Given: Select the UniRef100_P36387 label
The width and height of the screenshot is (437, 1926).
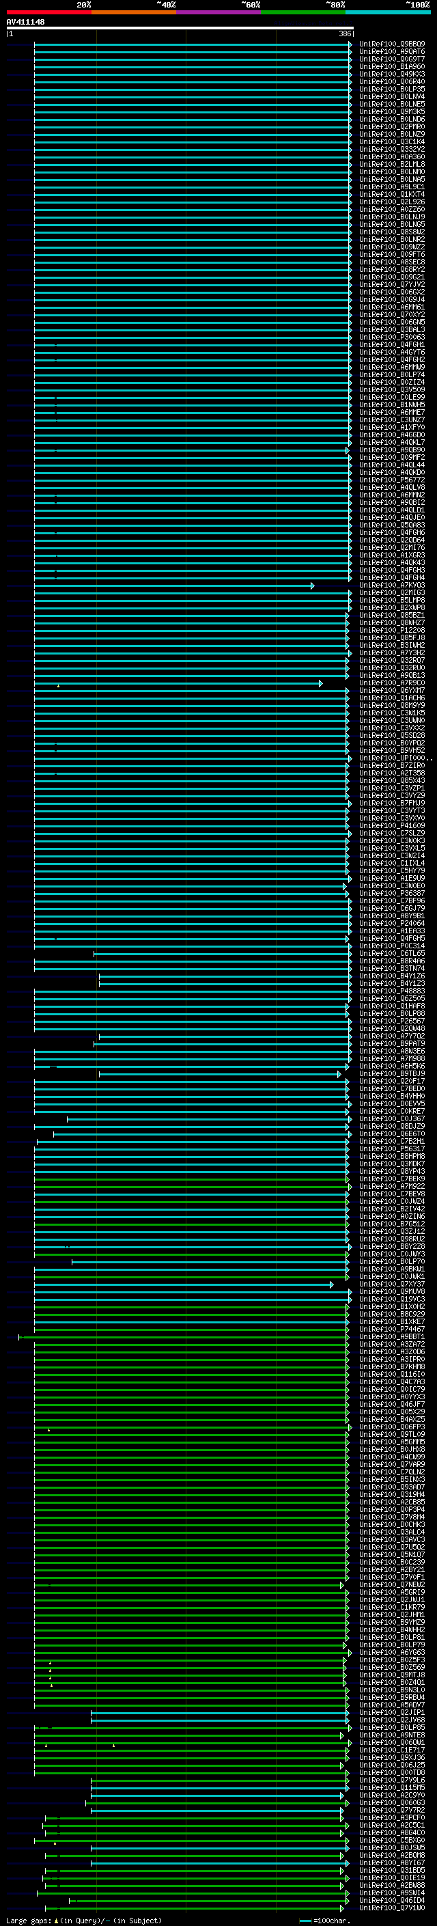Looking at the screenshot, I should pos(392,894).
